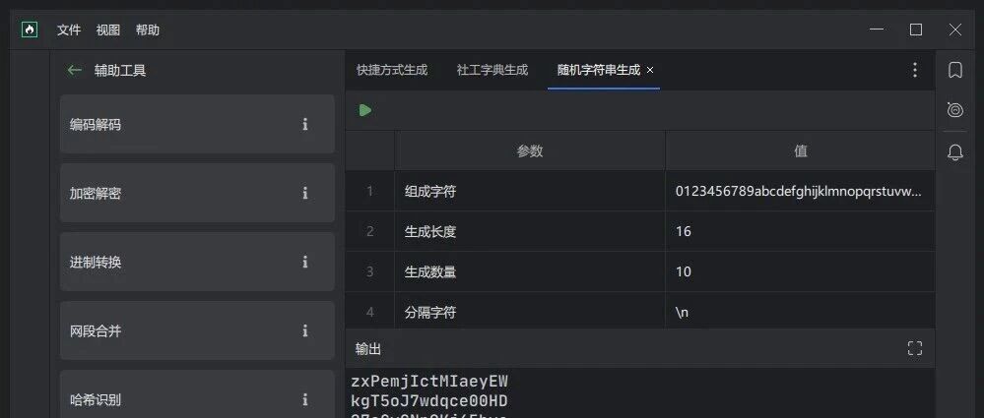
Task: Click the flame app logo icon
Action: 30,30
